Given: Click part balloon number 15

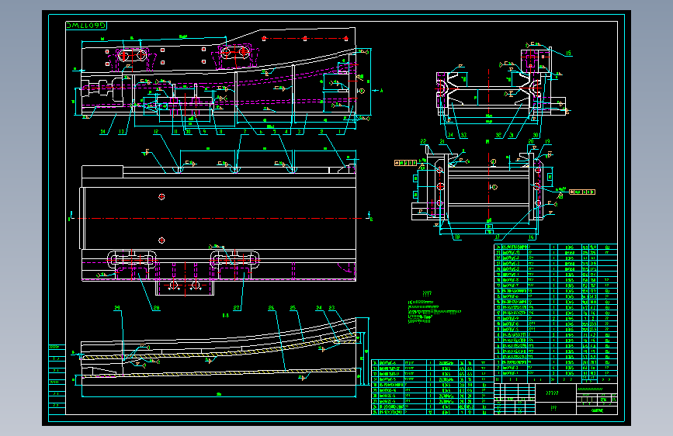Looking at the screenshot, I should tap(568, 53).
